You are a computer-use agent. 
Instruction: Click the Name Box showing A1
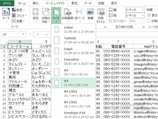coord(12,35)
